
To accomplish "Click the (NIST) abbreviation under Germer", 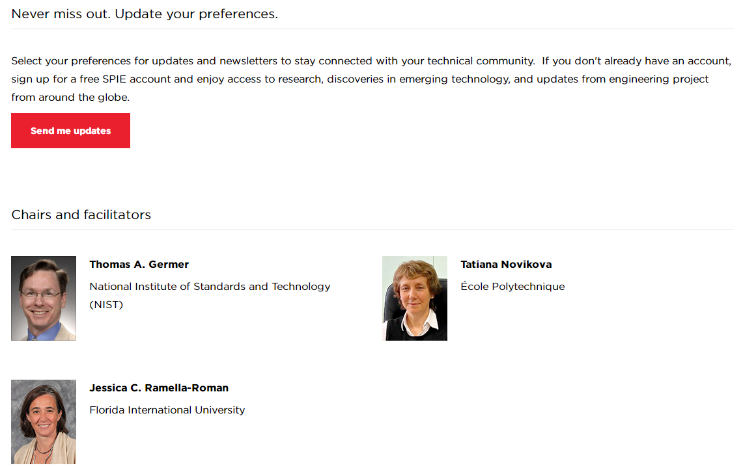I will point(106,304).
